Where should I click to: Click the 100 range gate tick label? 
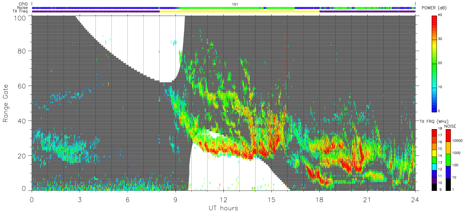tap(20, 18)
